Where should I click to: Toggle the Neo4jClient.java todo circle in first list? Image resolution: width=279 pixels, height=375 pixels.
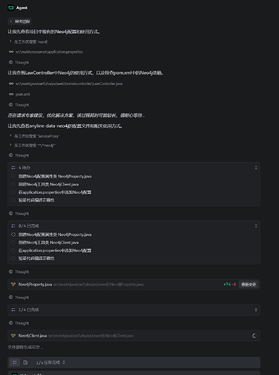[14, 184]
